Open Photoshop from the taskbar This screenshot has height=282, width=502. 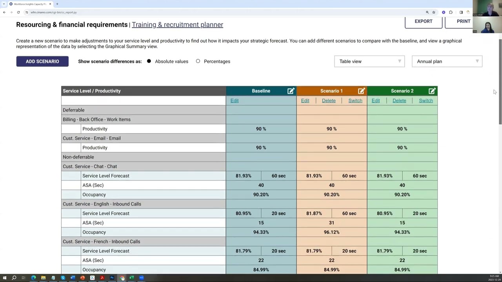tap(112, 278)
